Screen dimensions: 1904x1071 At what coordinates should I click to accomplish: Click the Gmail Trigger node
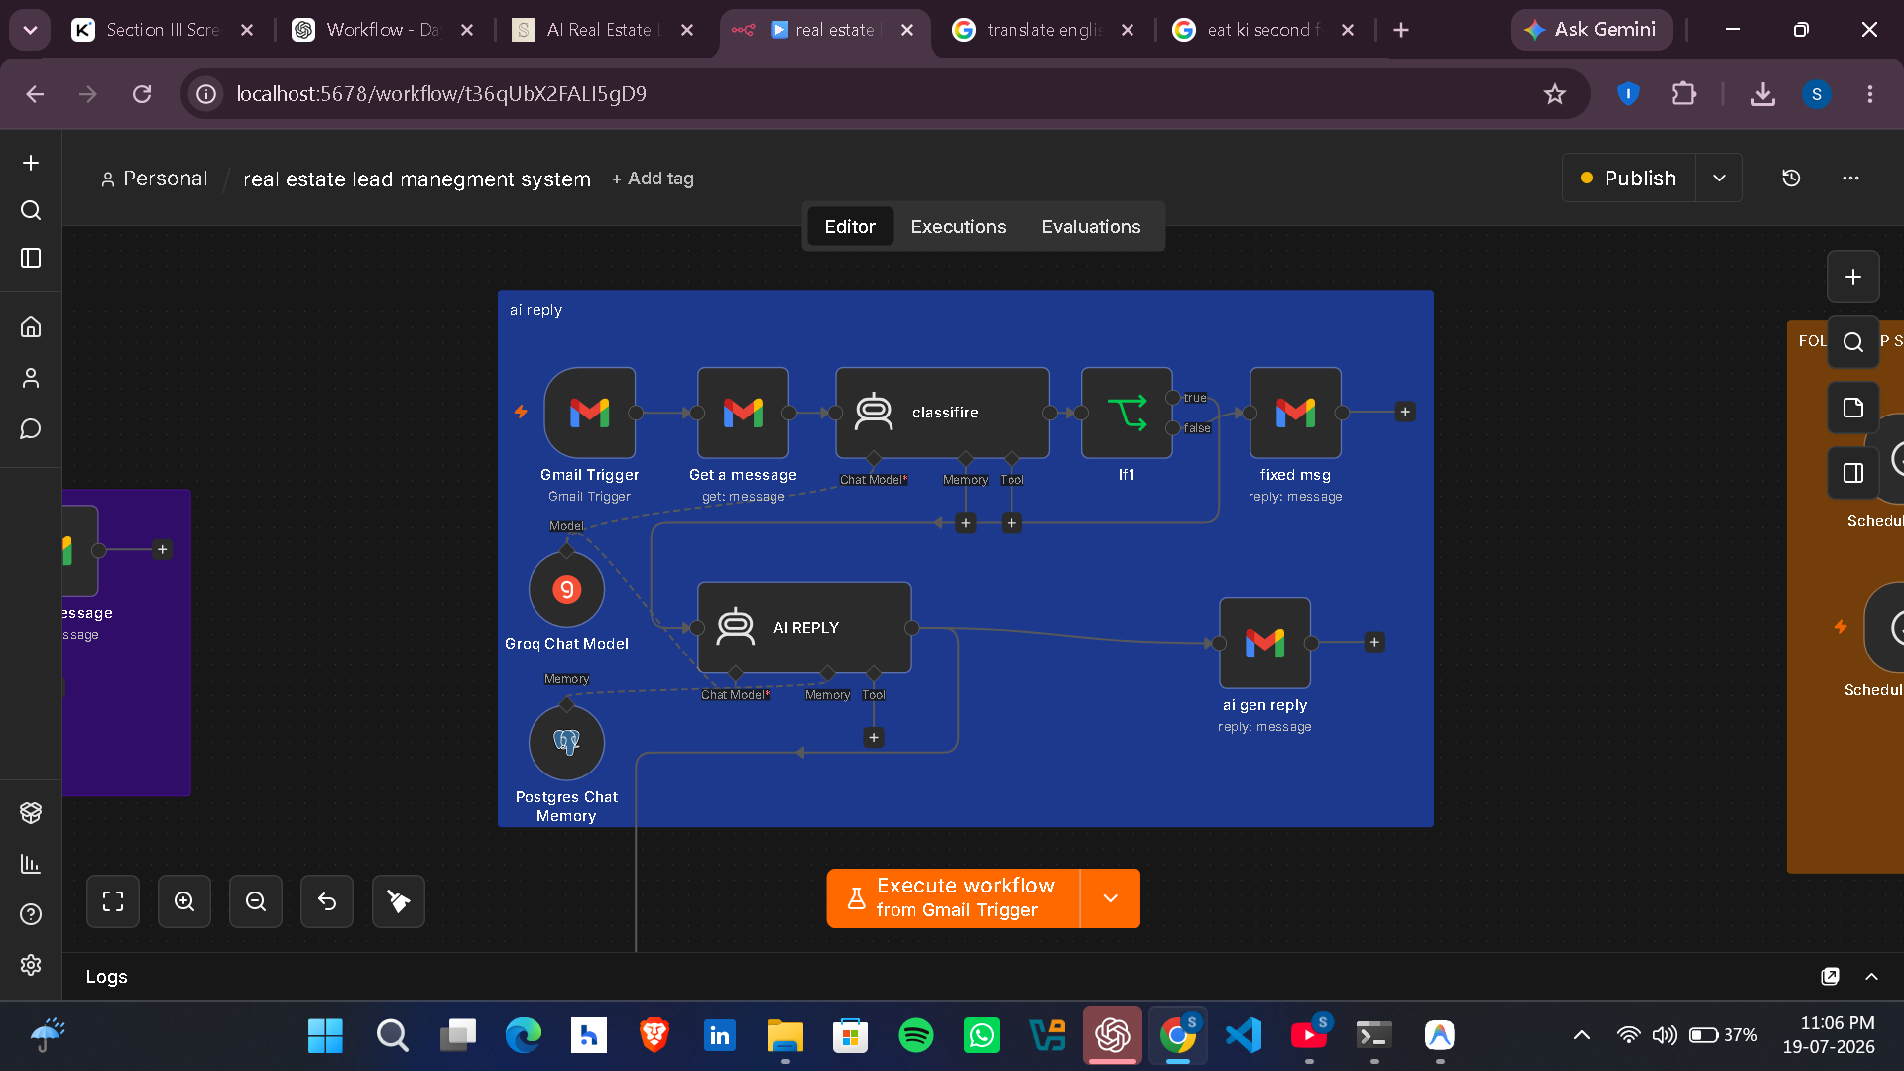(589, 413)
